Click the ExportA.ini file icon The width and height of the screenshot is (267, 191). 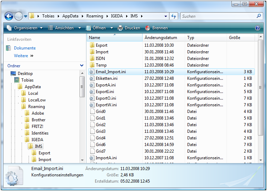point(92,85)
